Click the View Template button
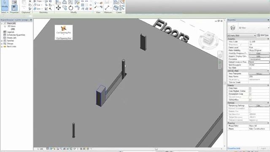This screenshot has width=270, height=152. (259, 74)
